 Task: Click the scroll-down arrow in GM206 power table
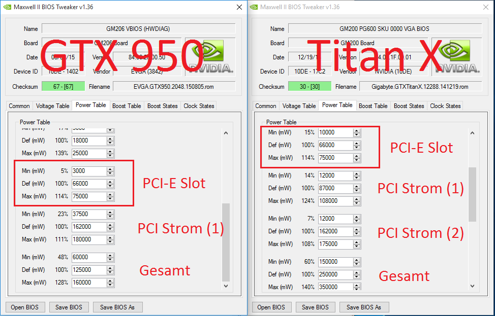[x=226, y=286]
